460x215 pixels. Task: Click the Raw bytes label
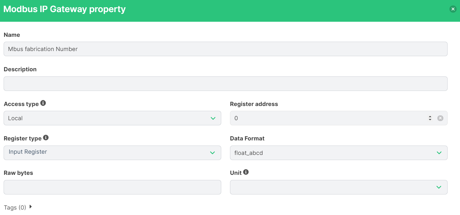pos(18,173)
